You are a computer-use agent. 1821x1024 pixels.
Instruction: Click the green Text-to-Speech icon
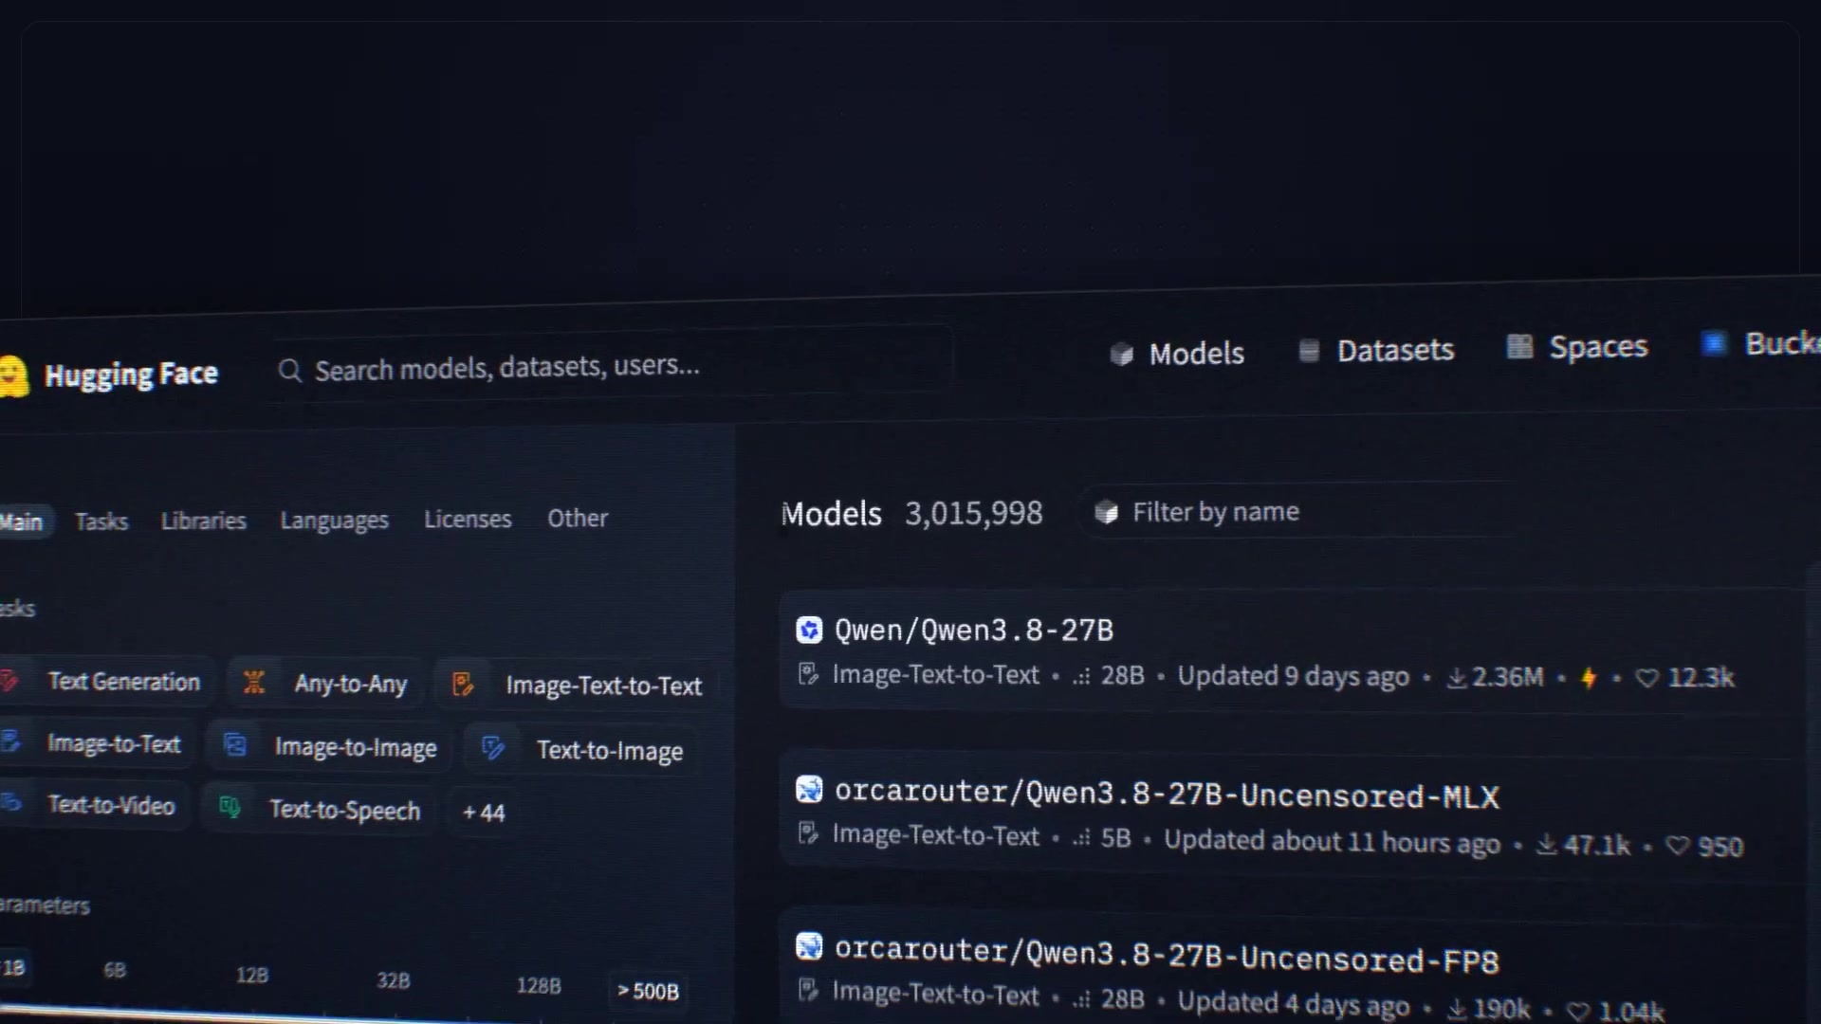[230, 807]
